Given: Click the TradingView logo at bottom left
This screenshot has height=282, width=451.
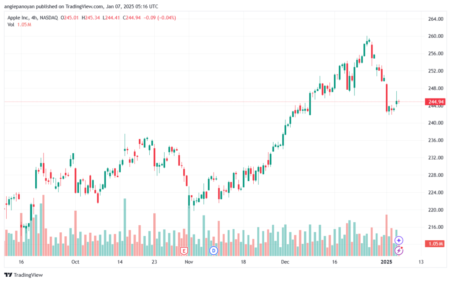Looking at the screenshot, I should [x=24, y=275].
